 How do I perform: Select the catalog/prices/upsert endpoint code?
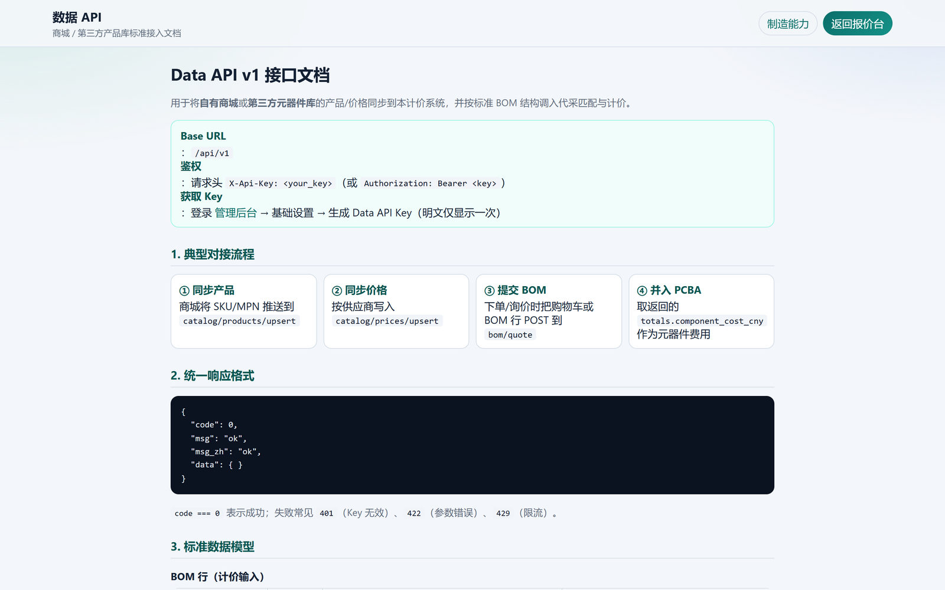pos(387,321)
